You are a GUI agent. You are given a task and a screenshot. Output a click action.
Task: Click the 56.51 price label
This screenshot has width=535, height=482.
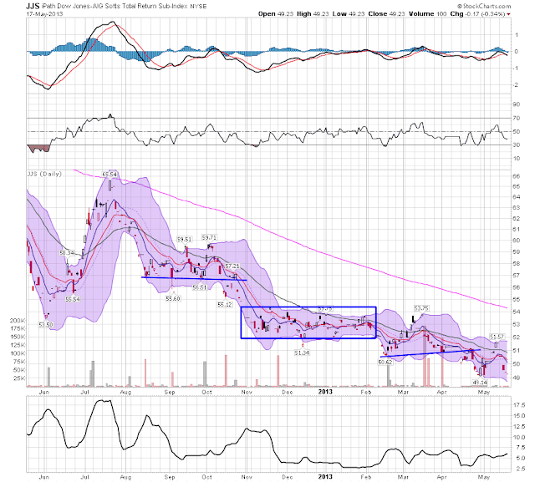click(x=200, y=287)
